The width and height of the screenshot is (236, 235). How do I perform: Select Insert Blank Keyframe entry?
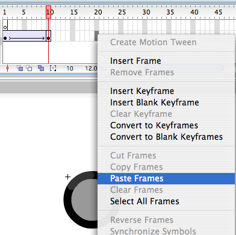[155, 102]
